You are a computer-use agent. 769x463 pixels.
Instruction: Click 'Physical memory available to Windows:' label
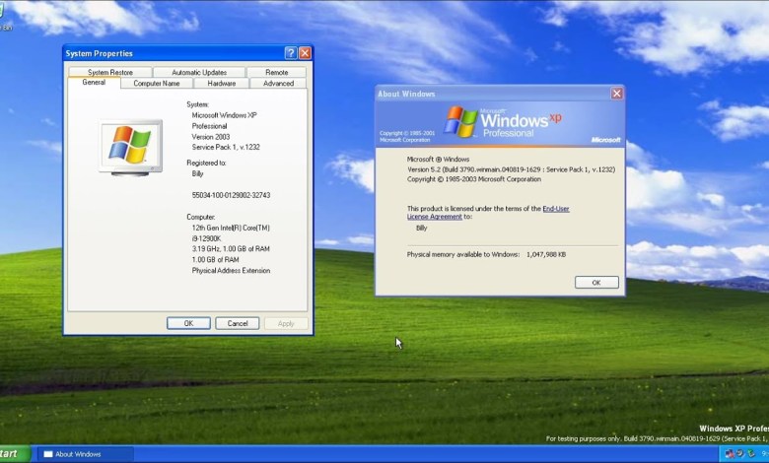463,254
